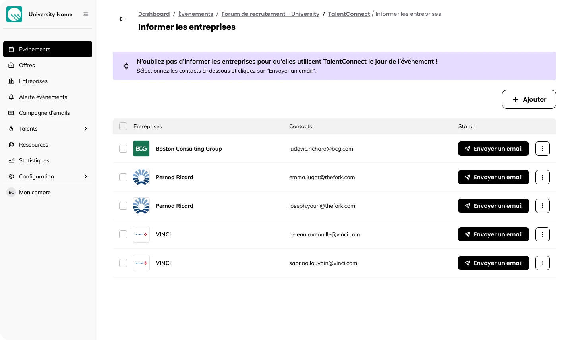The height and width of the screenshot is (340, 572).
Task: Open Alerte événements in the sidebar
Action: coord(48,97)
